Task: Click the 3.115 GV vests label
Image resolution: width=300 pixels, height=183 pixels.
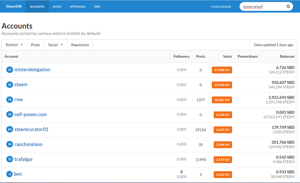Action: [x=223, y=160]
